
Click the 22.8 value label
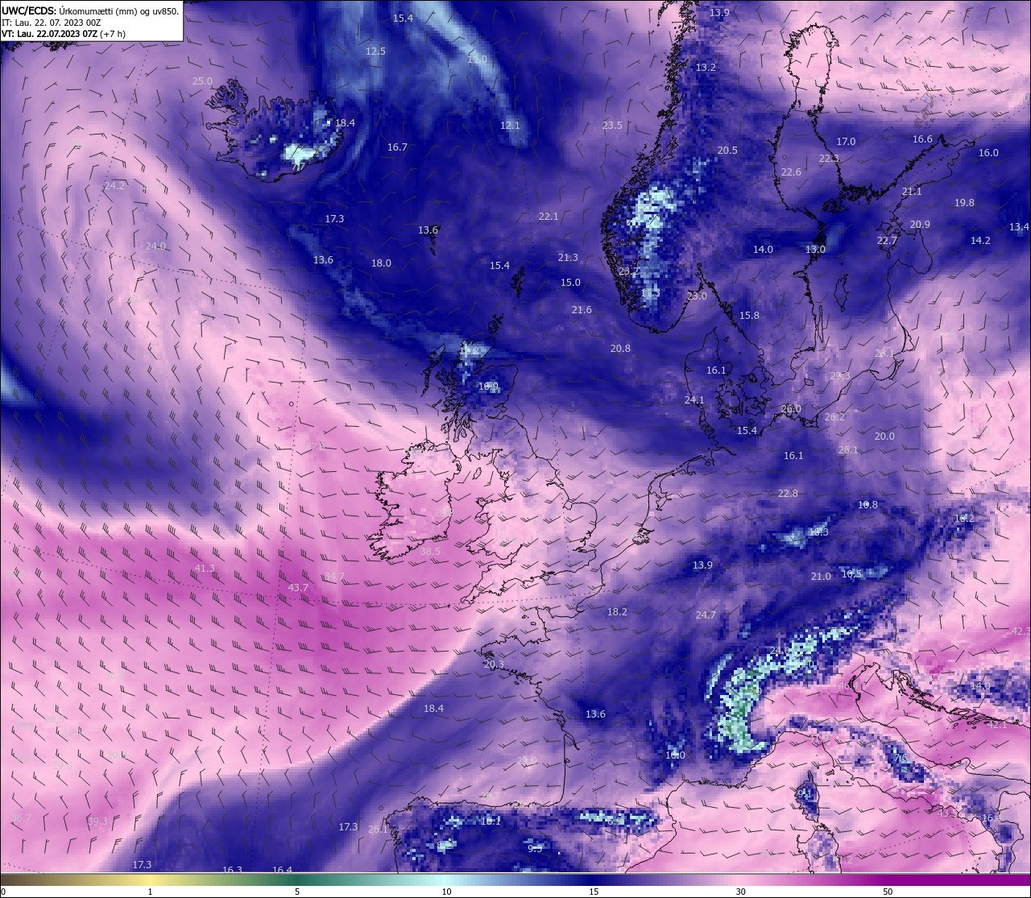[x=788, y=494]
